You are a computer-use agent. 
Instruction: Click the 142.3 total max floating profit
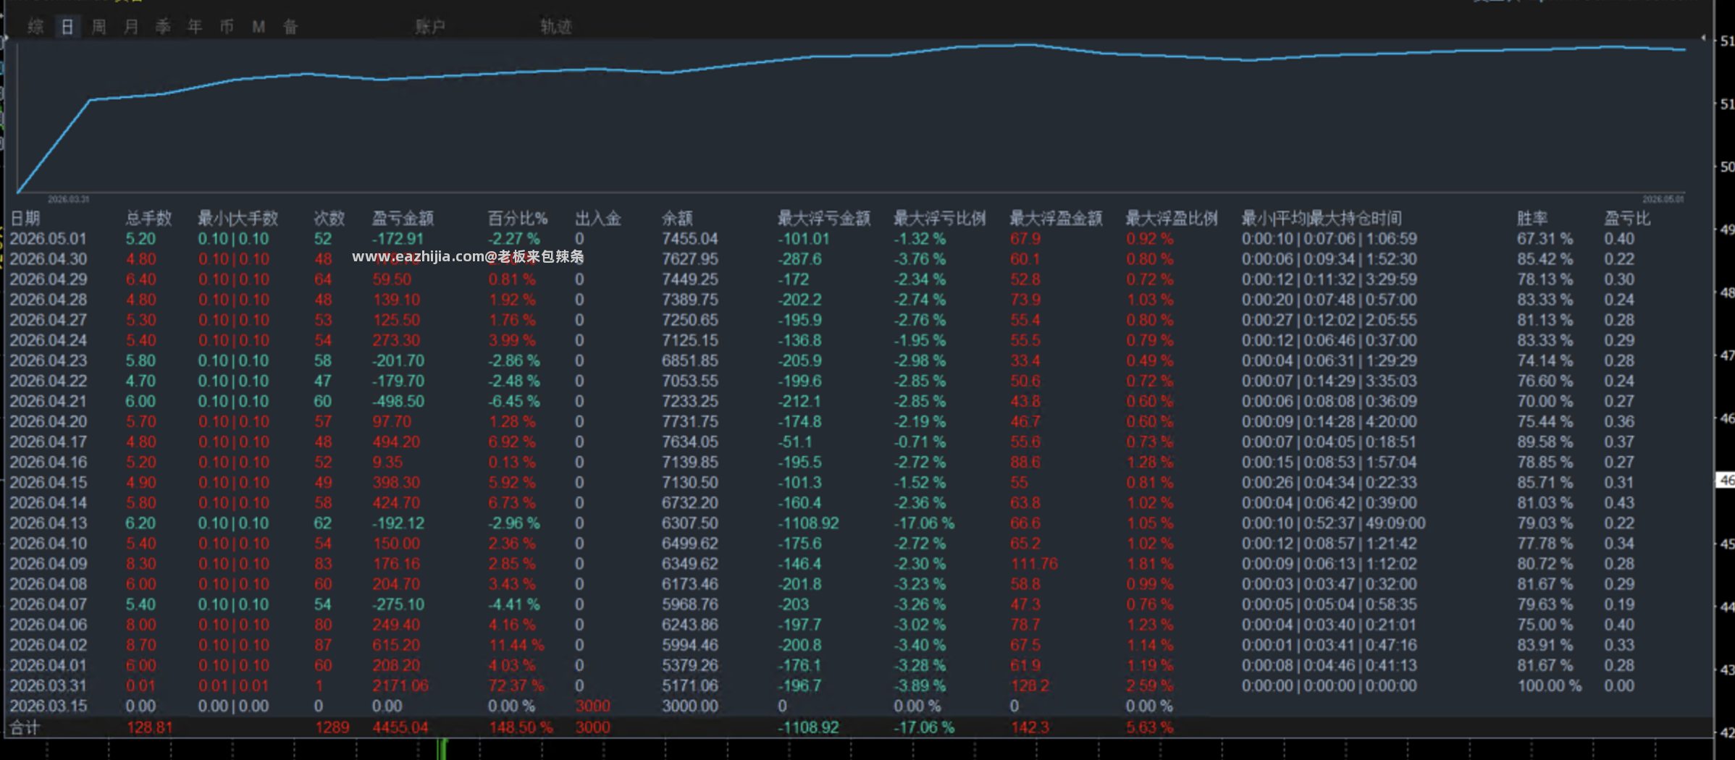[x=1030, y=727]
